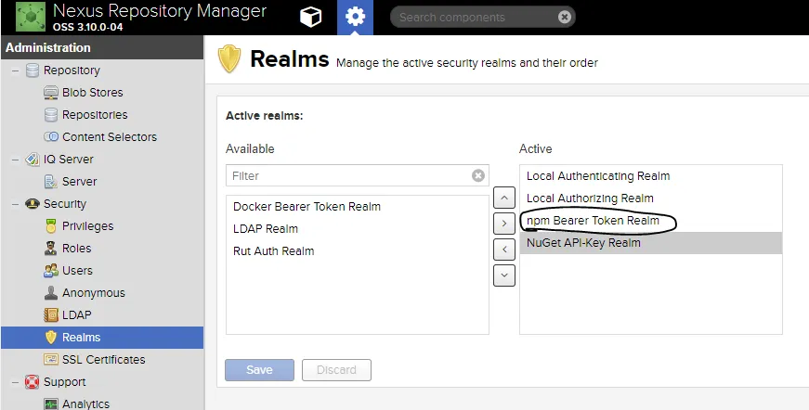Click the SSL Certificates icon
809x410 pixels.
(51, 360)
